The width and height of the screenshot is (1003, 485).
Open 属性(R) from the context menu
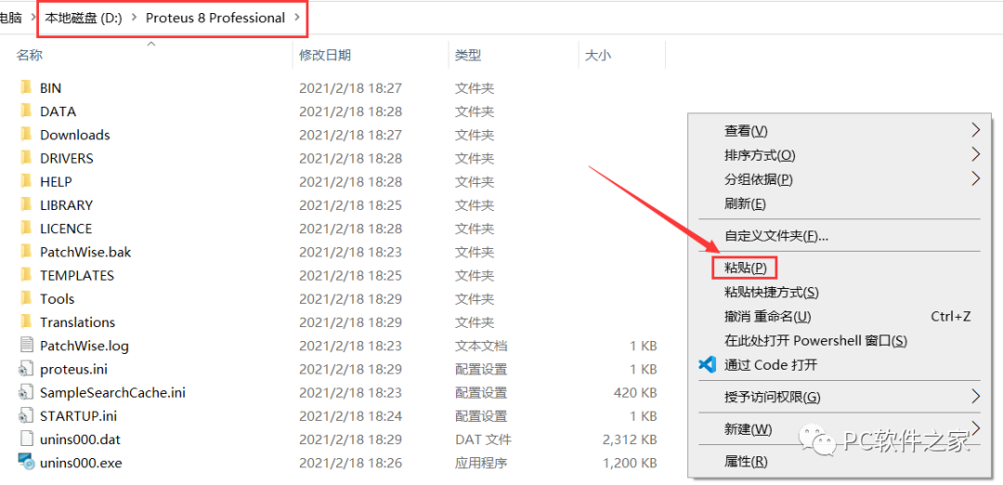[746, 462]
